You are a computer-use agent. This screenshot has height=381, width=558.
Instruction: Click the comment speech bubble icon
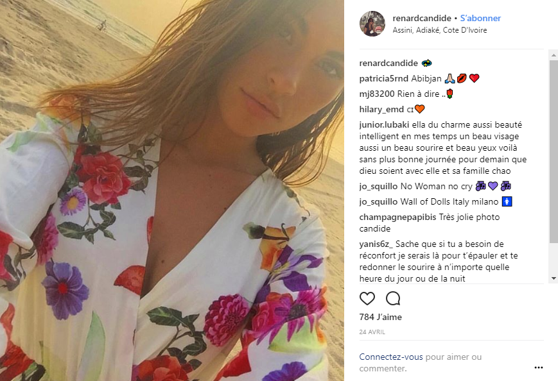click(393, 298)
